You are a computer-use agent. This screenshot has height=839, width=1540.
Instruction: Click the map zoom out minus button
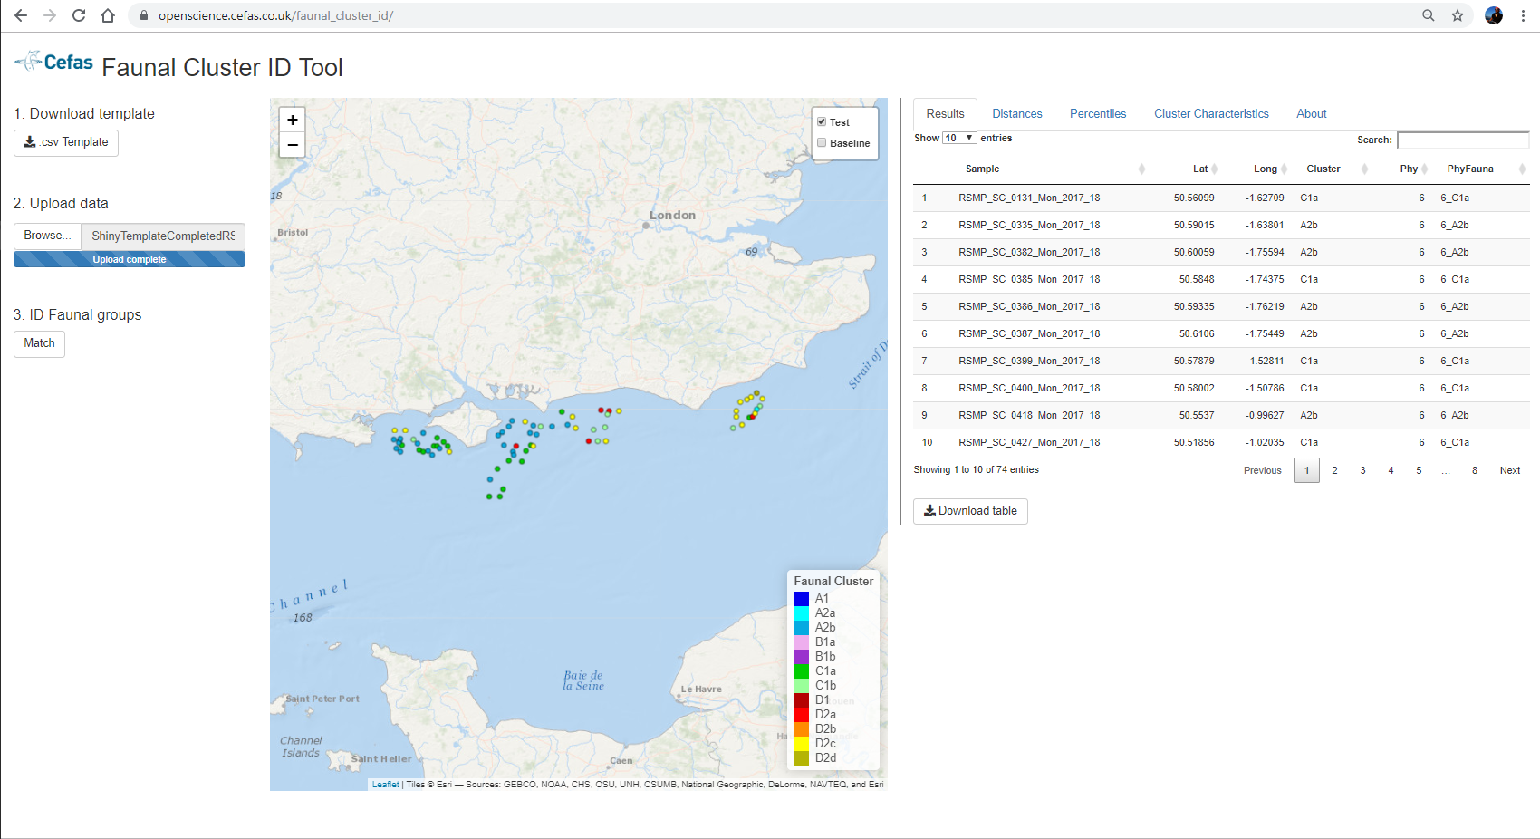292,145
